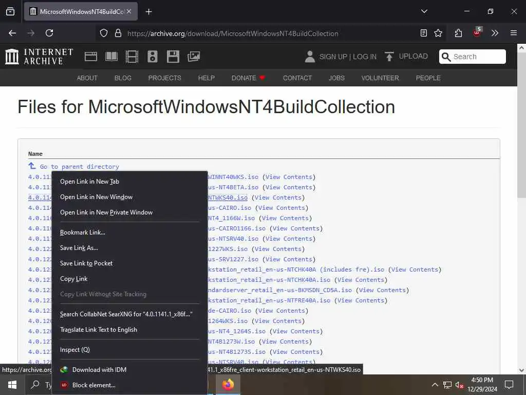This screenshot has height=395, width=526.
Task: Open the Texts book icon
Action: coord(111,57)
